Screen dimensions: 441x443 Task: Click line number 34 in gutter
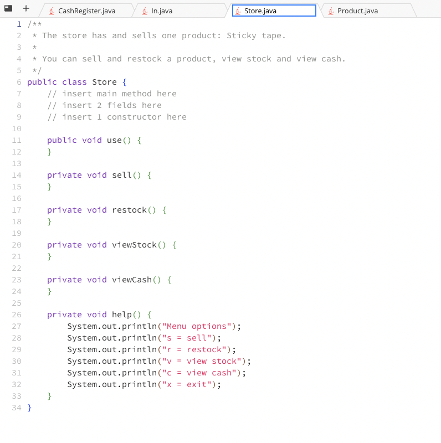click(x=17, y=408)
